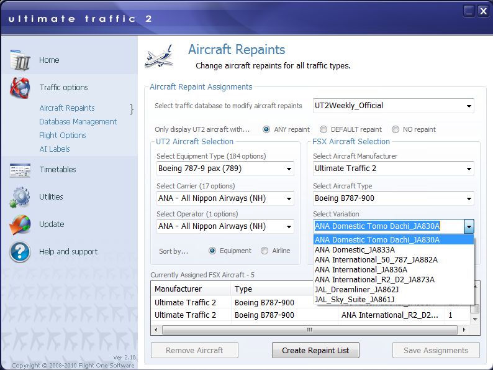The height and width of the screenshot is (370, 493).
Task: Open the Home section
Action: pyautogui.click(x=49, y=60)
